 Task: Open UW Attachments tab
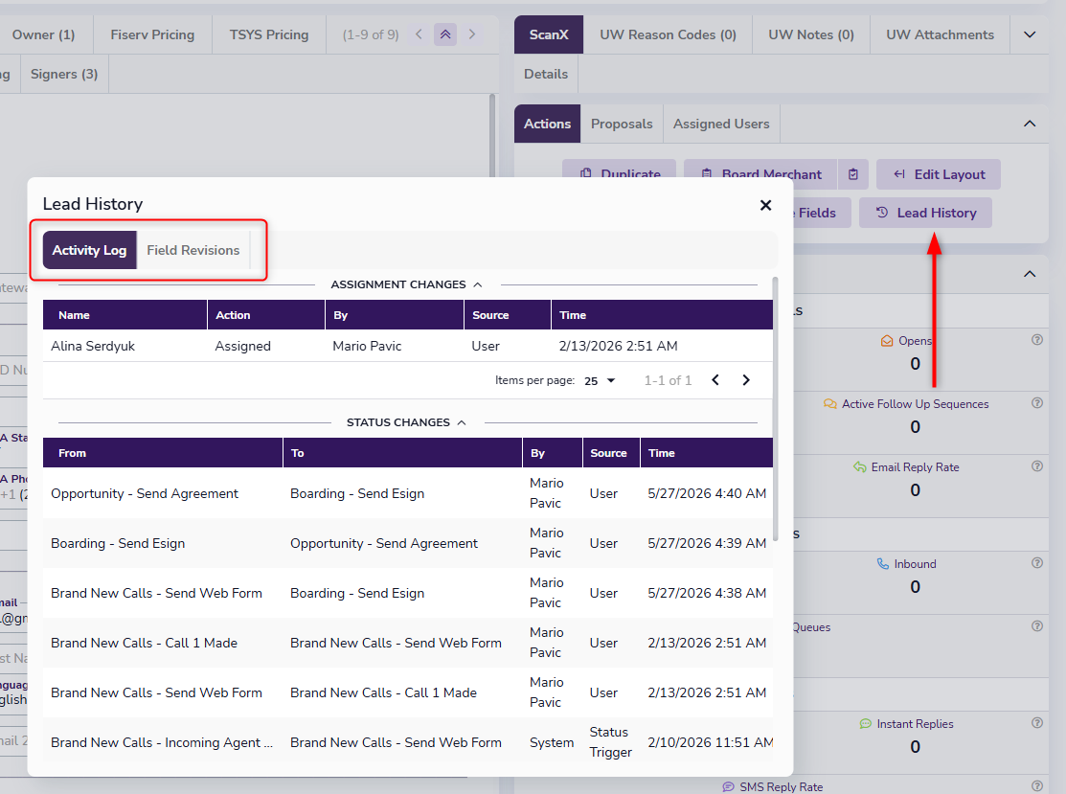point(940,34)
